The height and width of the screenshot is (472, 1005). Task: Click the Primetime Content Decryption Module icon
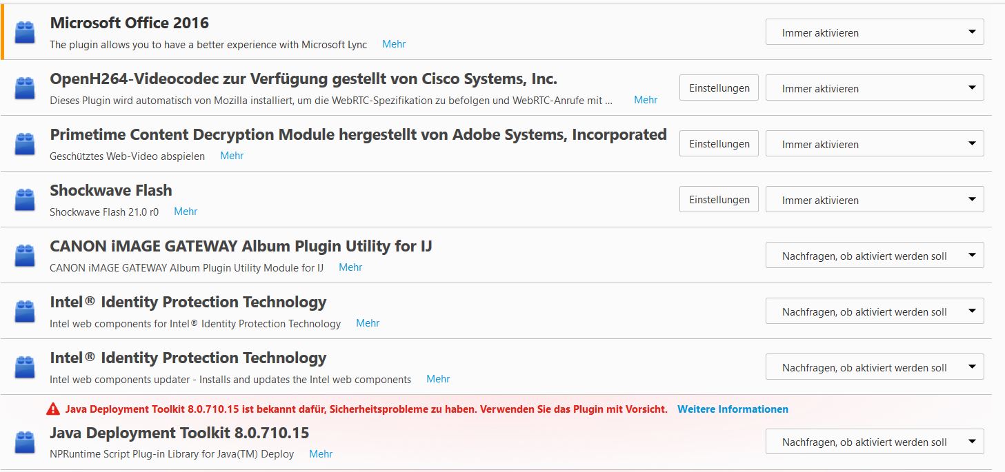click(25, 144)
